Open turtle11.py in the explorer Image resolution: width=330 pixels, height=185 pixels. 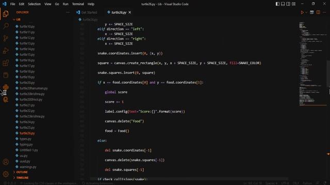point(27,32)
